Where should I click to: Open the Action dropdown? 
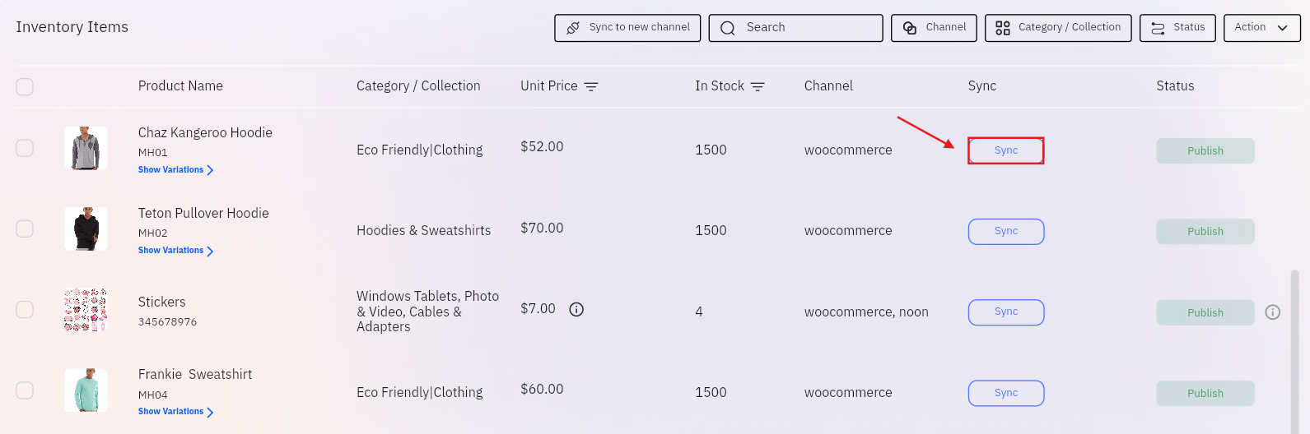(x=1261, y=27)
